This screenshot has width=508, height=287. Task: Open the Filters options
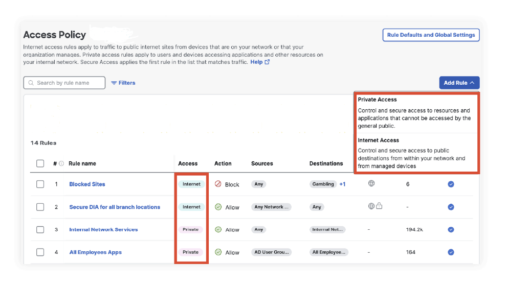coord(123,83)
